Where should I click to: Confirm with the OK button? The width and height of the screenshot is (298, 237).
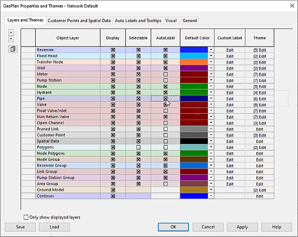(x=173, y=227)
